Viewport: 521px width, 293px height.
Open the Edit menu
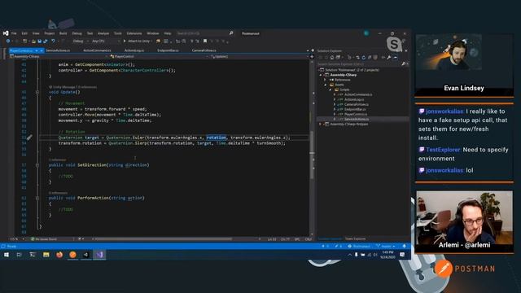click(x=24, y=33)
